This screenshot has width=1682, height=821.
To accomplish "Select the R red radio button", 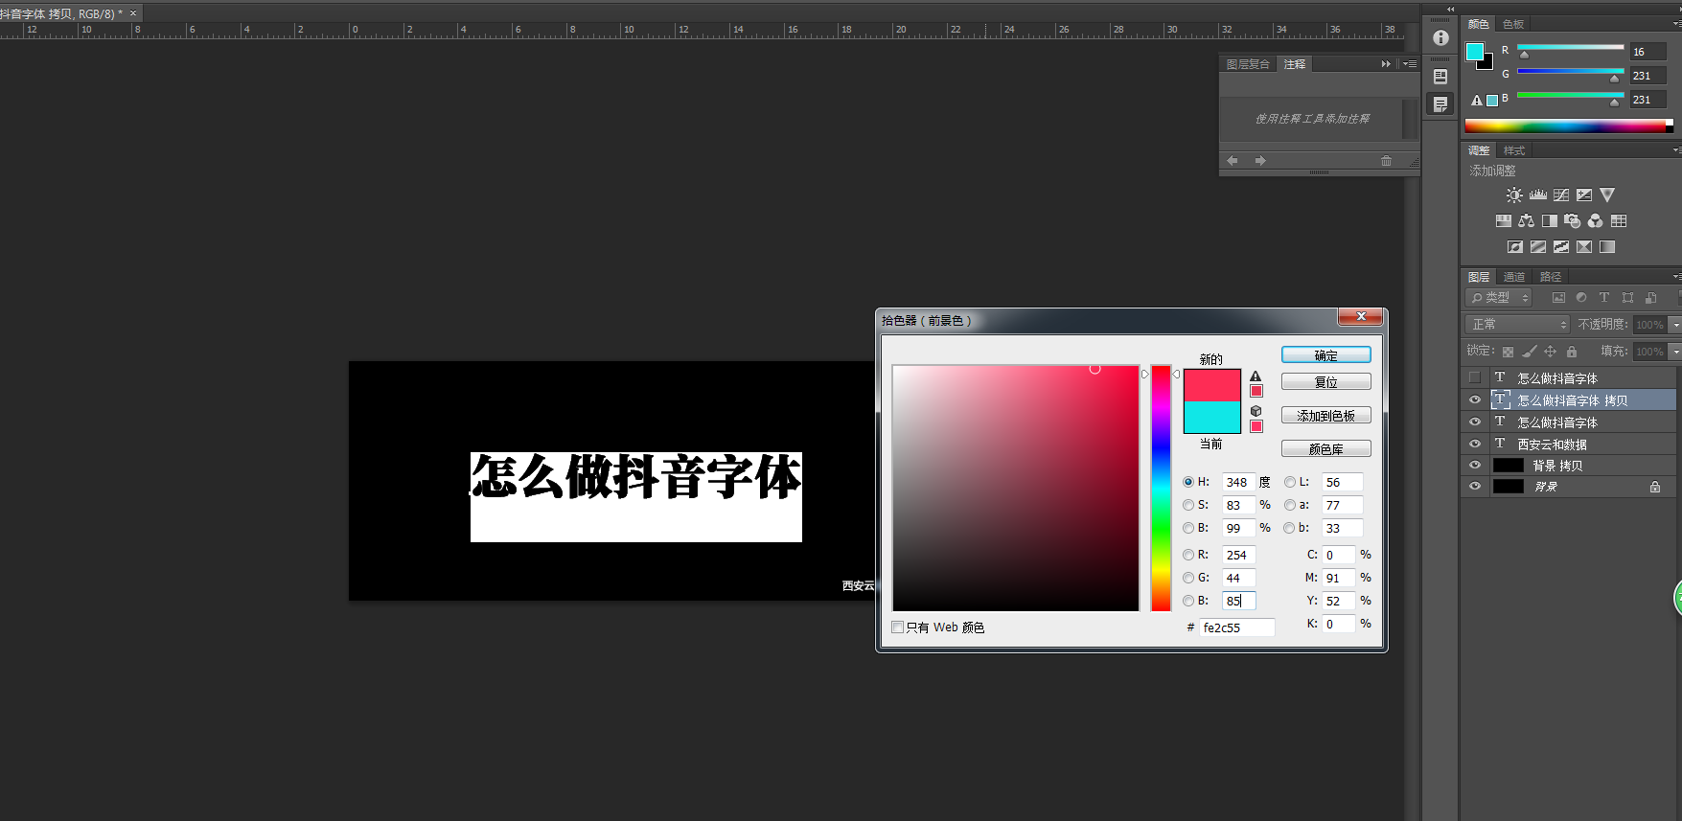I will 1188,555.
